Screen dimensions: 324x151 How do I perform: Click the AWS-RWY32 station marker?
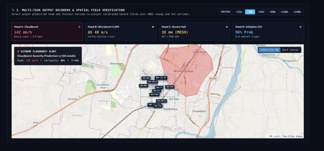(162, 101)
